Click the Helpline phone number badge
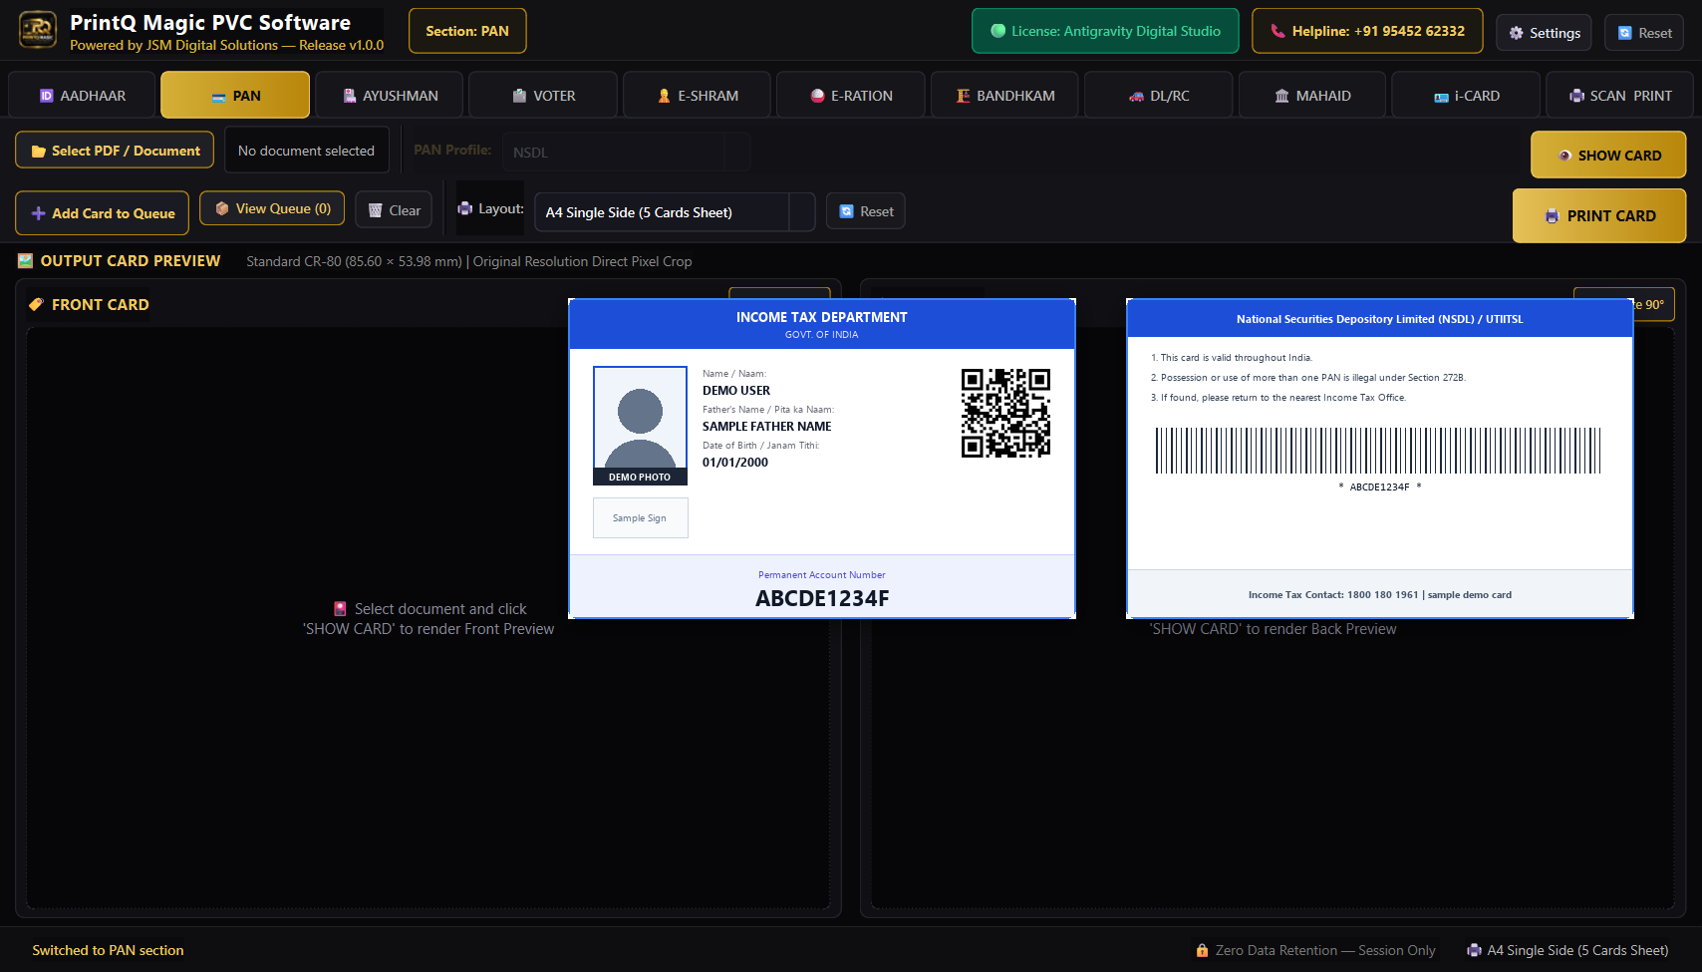The width and height of the screenshot is (1702, 972). pyautogui.click(x=1367, y=31)
